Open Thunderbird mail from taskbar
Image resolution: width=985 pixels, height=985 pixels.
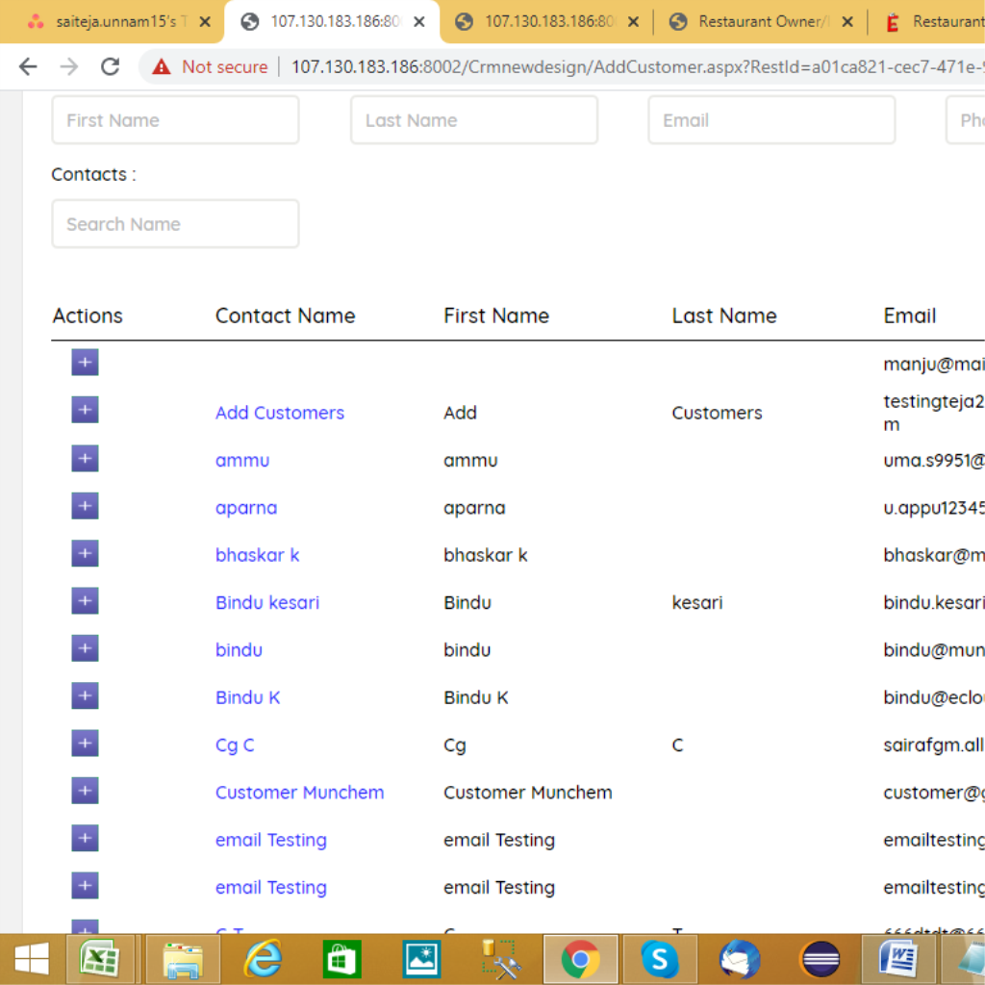click(x=740, y=959)
